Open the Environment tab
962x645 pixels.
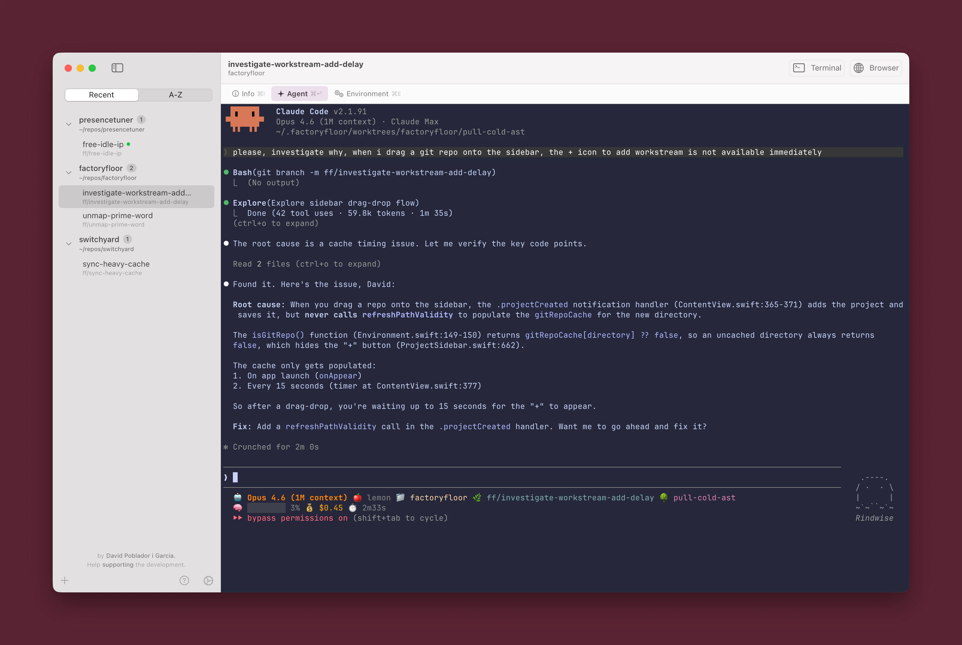click(367, 94)
